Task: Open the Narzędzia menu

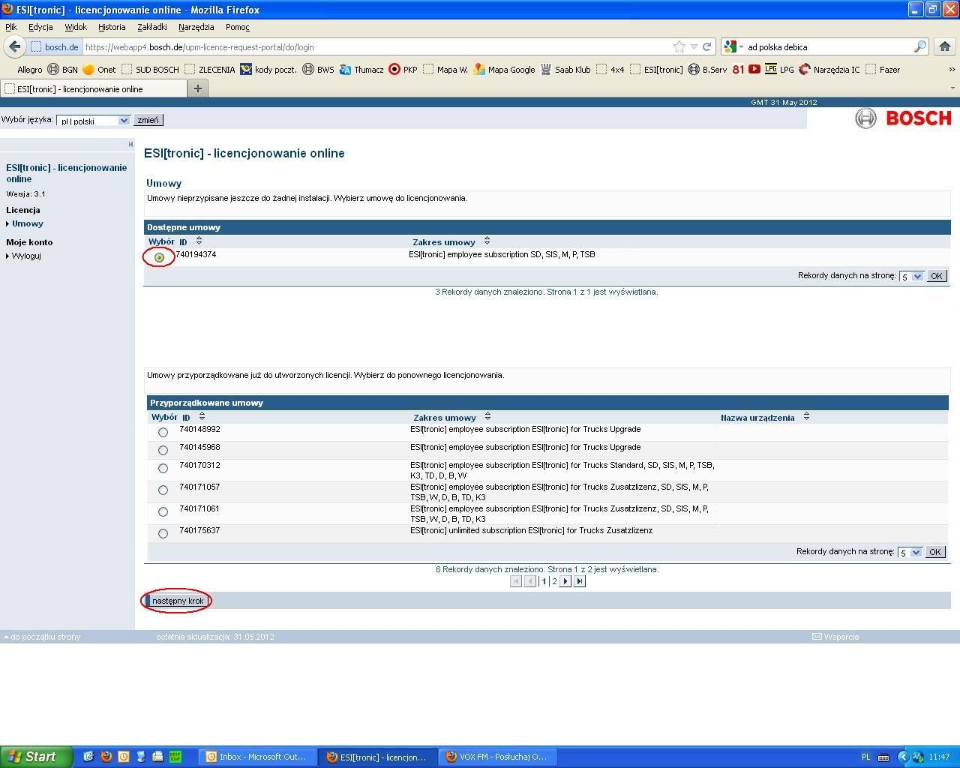Action: click(196, 27)
